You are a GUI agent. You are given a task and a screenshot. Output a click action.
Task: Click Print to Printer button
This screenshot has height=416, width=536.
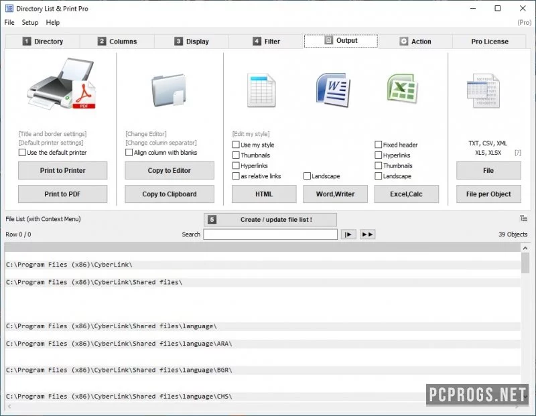click(x=62, y=171)
